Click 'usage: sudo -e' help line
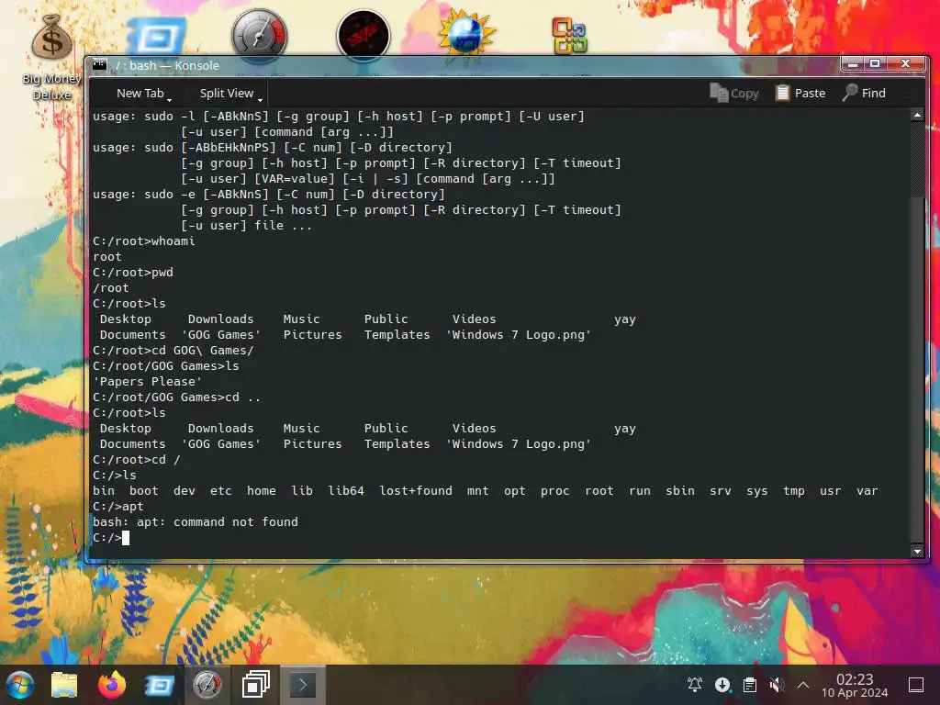 point(269,195)
